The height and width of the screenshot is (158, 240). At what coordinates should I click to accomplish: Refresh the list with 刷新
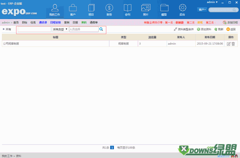point(219,29)
